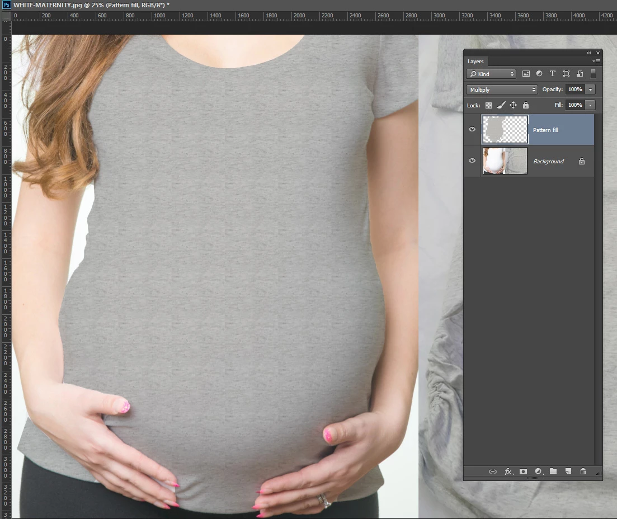617x519 pixels.
Task: Filter layers by smart object icon
Action: pos(580,74)
